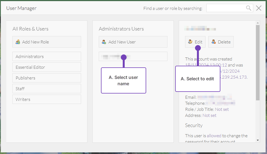The width and height of the screenshot is (267, 154).
Task: Open the Publishers role
Action: (47, 78)
